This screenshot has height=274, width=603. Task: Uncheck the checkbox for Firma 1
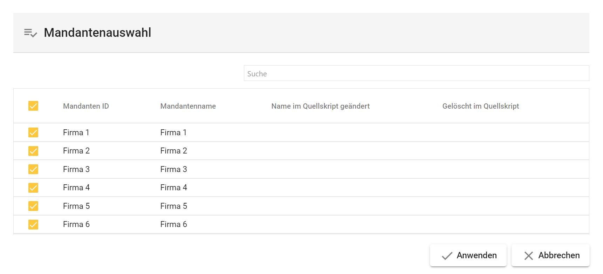coord(33,132)
